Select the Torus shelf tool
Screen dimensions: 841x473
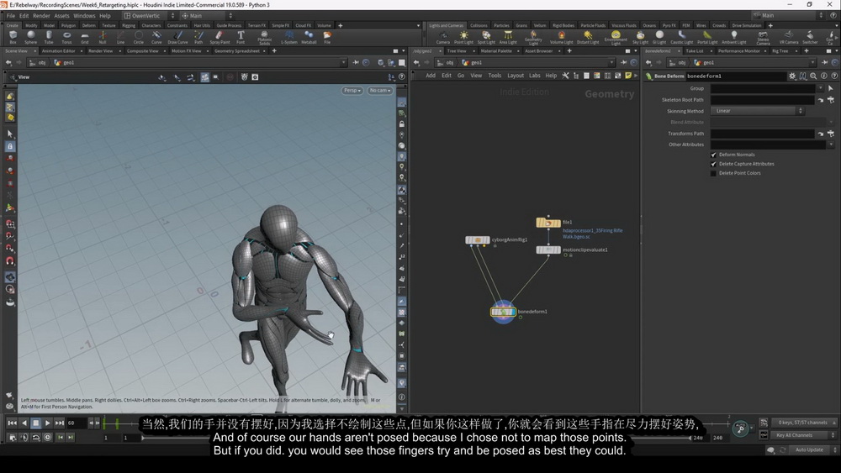pyautogui.click(x=66, y=37)
